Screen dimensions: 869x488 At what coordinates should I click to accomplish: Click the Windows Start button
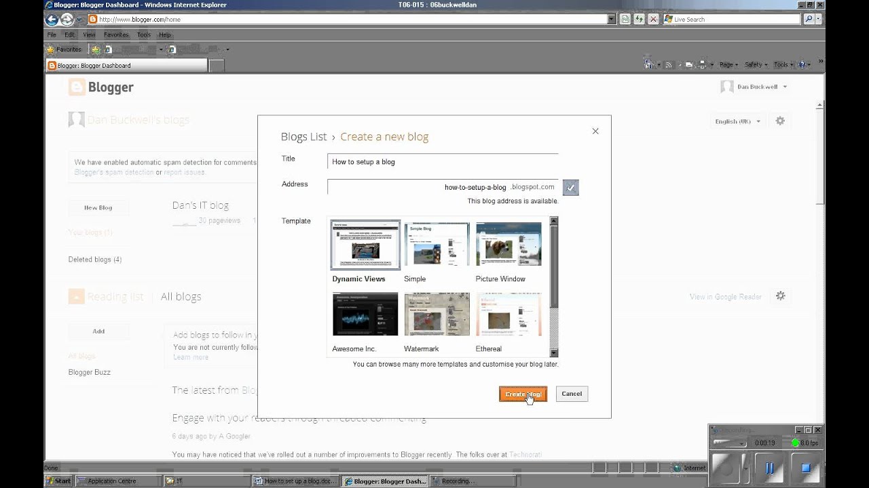coord(58,481)
